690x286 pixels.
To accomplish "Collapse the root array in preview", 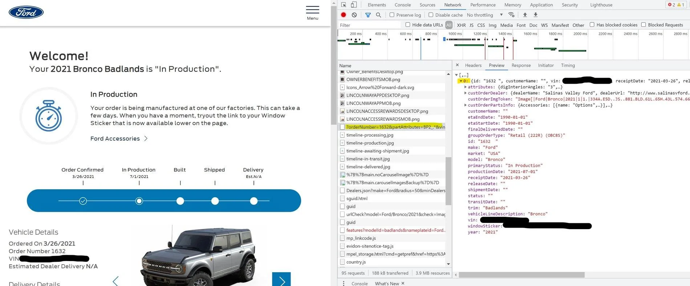I will (x=456, y=75).
